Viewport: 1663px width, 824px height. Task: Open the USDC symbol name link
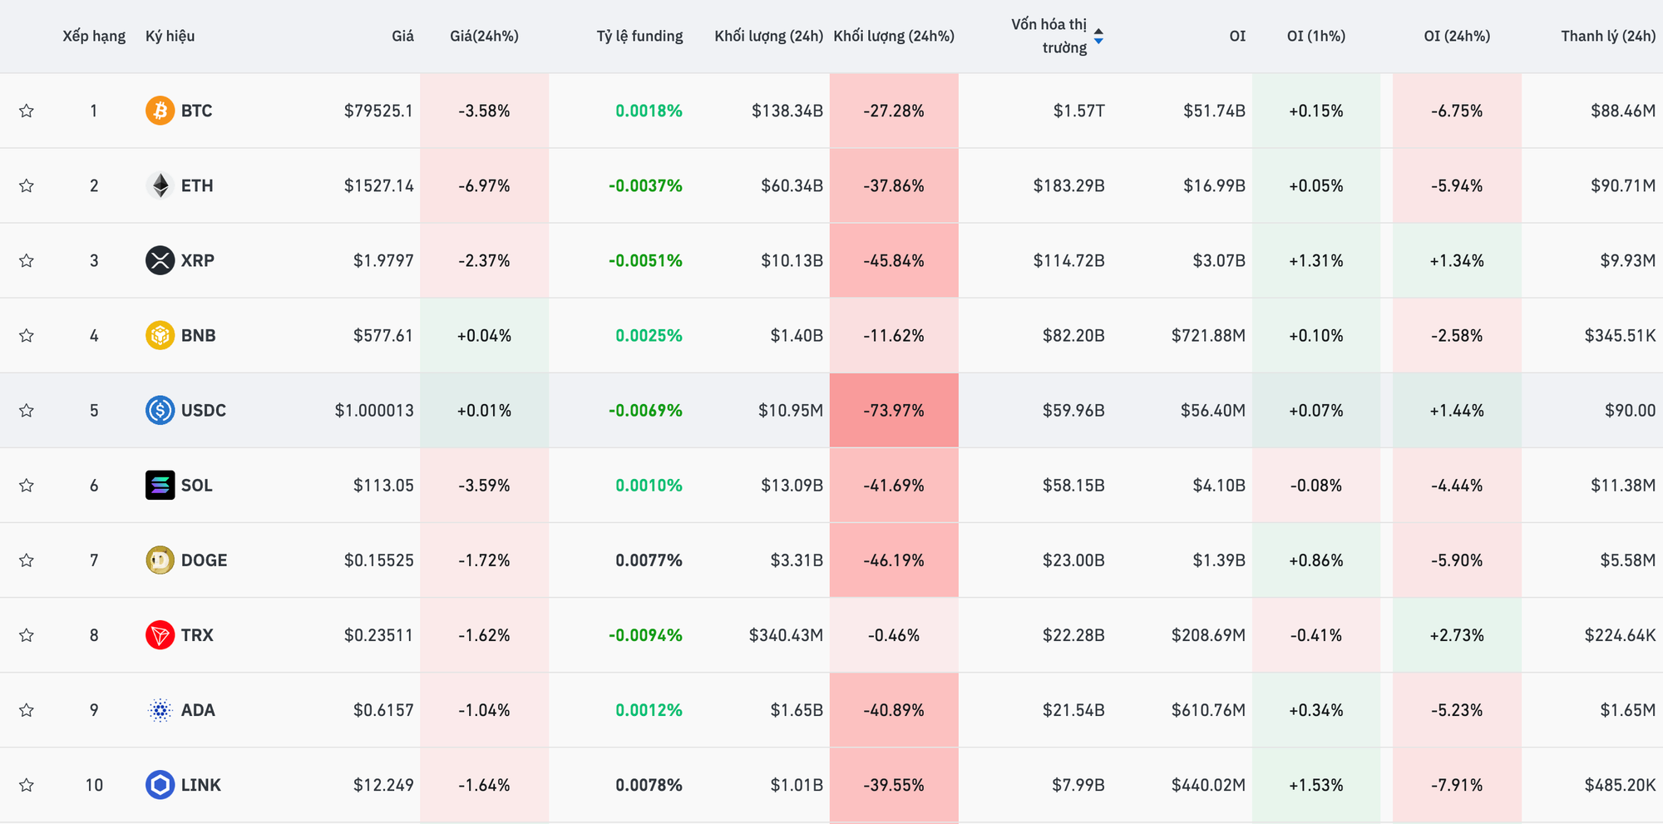204,410
